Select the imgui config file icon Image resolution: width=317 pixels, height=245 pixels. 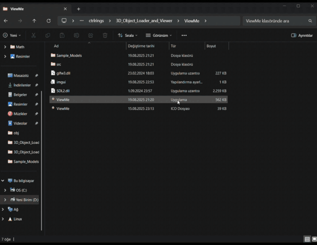[53, 82]
